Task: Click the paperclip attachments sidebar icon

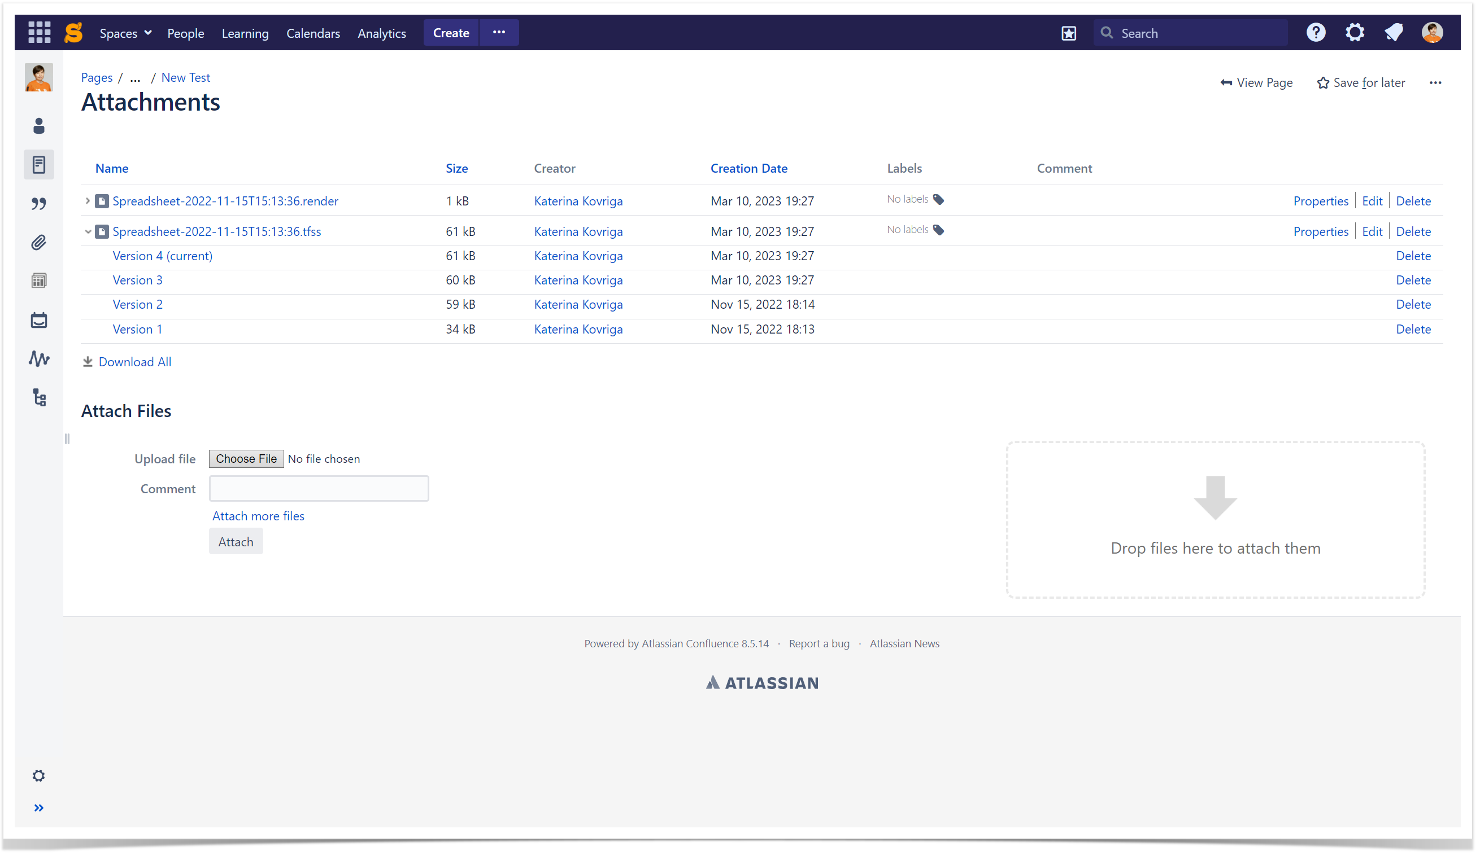Action: (x=39, y=242)
